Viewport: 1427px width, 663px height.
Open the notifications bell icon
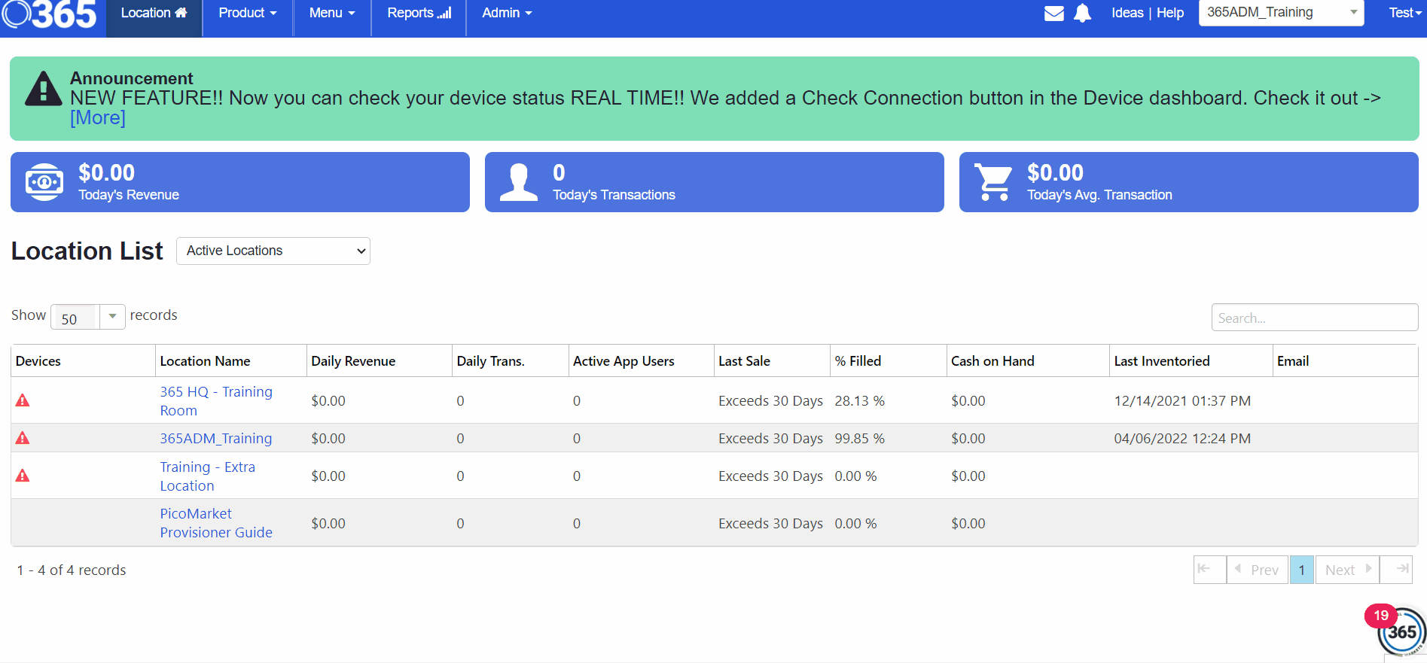[x=1082, y=14]
